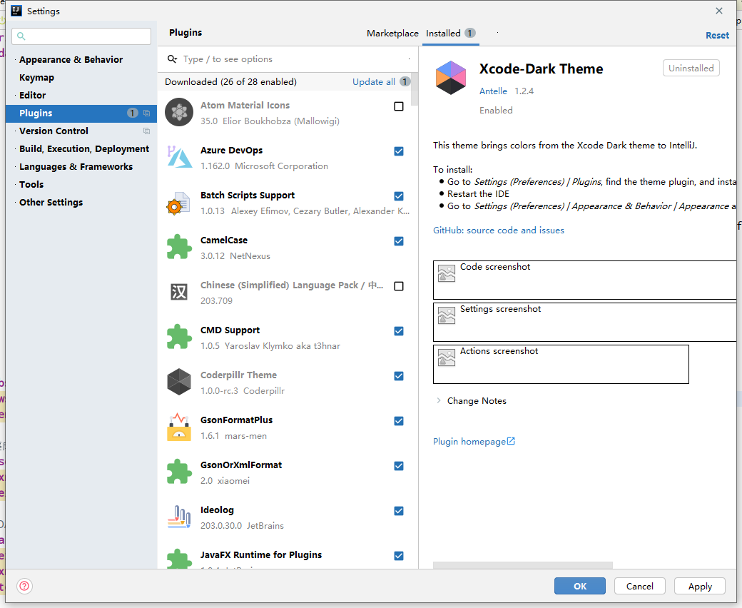
Task: Uncheck Batch Scripts Support
Action: pyautogui.click(x=399, y=196)
